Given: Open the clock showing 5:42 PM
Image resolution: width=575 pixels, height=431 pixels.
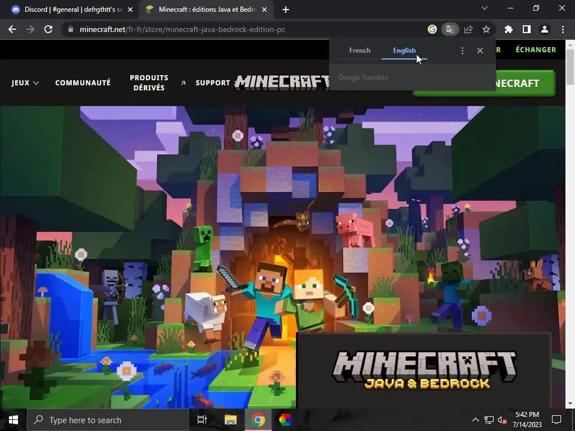Looking at the screenshot, I should pos(527,420).
